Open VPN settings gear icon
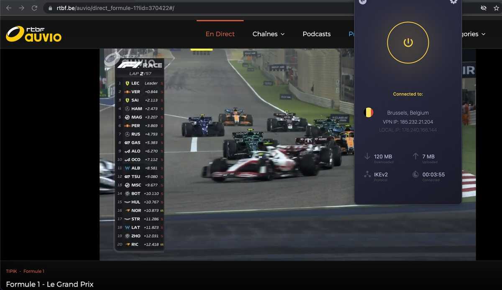The height and width of the screenshot is (290, 502). [453, 1]
